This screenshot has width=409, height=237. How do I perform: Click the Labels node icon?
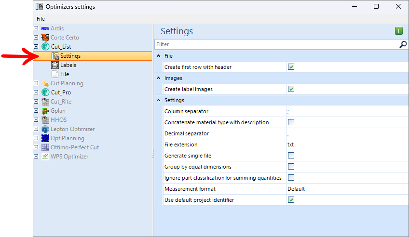(x=55, y=65)
